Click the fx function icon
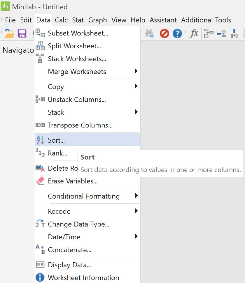This screenshot has width=245, height=283. pos(194,33)
